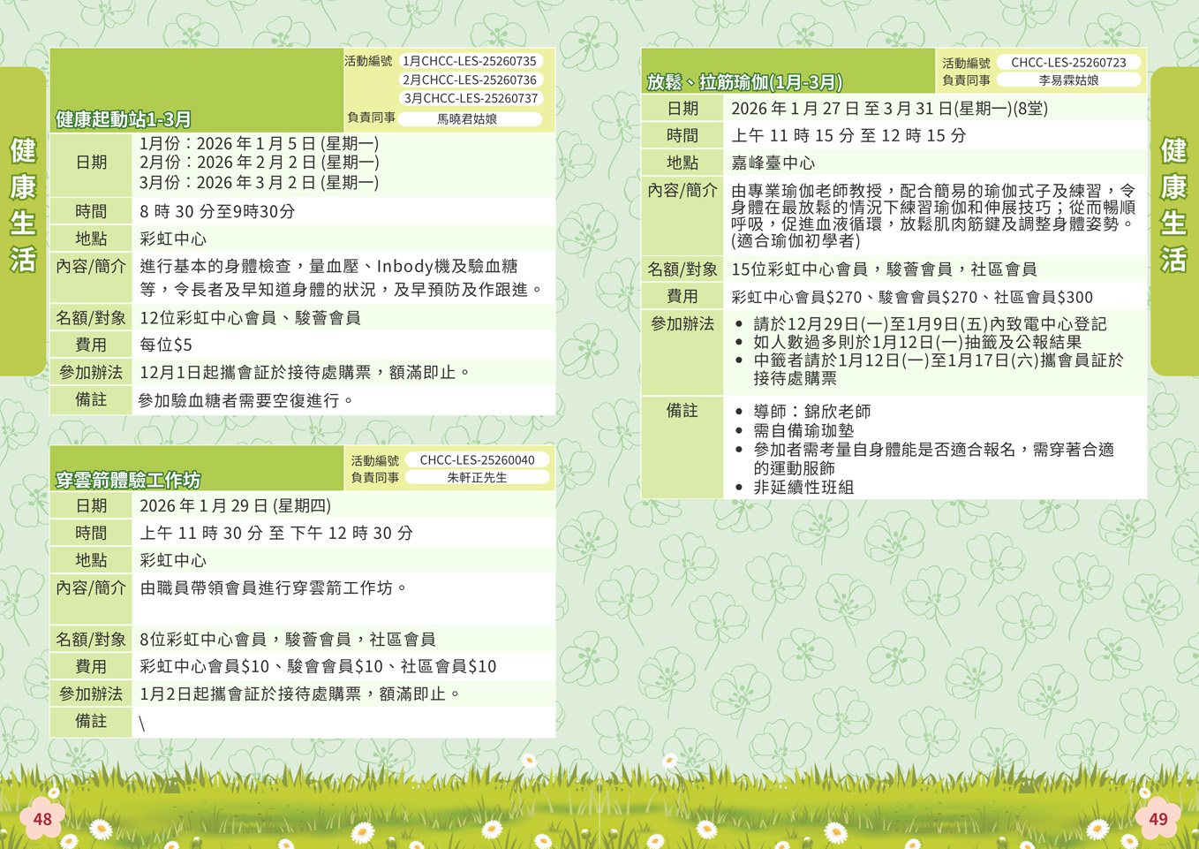Click the page 49 flower badge
Image resolution: width=1199 pixels, height=849 pixels.
[1158, 819]
